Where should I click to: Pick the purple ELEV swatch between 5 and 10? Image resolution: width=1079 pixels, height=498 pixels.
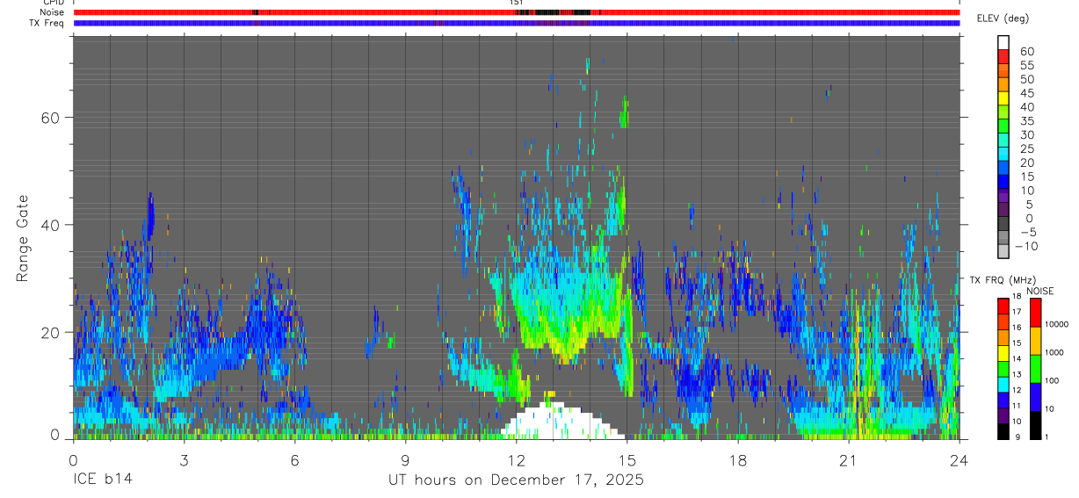tap(1003, 197)
